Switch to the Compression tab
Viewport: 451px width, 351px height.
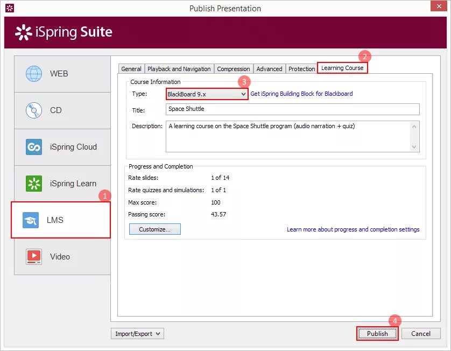234,69
